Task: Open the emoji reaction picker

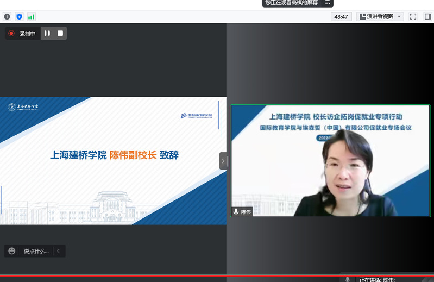Action: pyautogui.click(x=11, y=251)
